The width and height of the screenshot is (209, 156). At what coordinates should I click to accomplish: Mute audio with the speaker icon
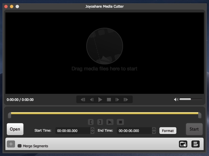pyautogui.click(x=176, y=99)
